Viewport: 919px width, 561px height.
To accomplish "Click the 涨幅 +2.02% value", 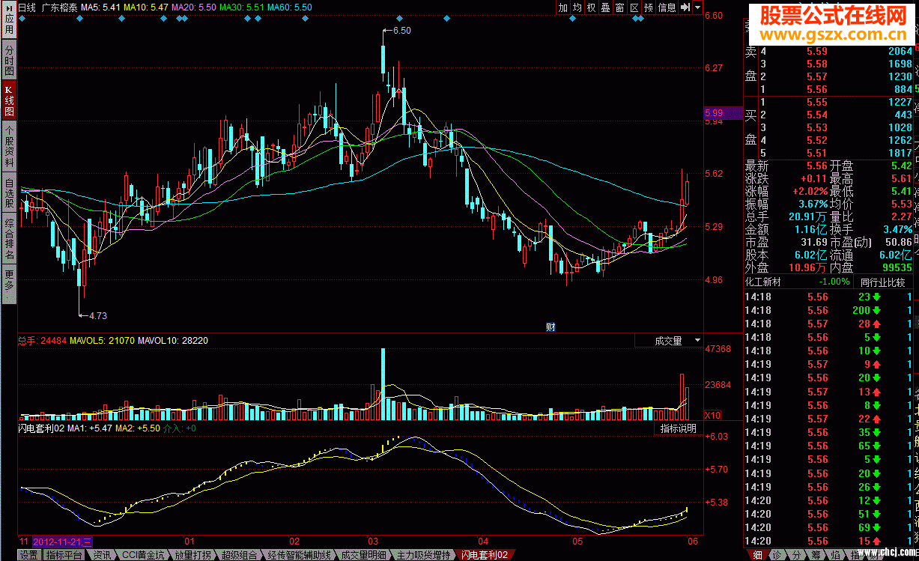I will coord(812,191).
